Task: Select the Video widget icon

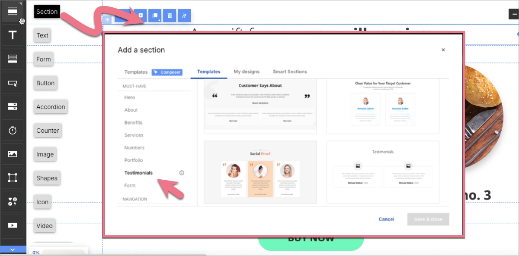Action: pos(13,225)
